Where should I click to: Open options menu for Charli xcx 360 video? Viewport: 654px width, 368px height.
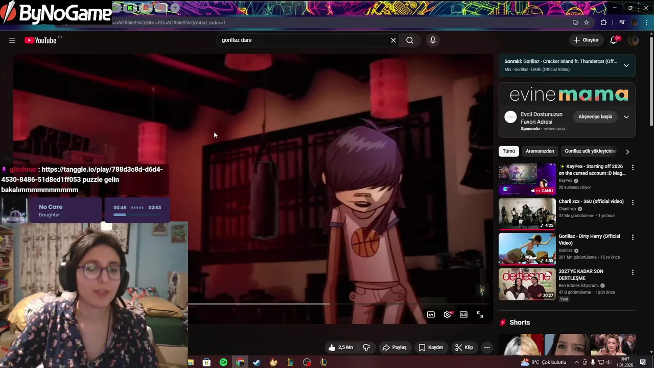pos(633,202)
